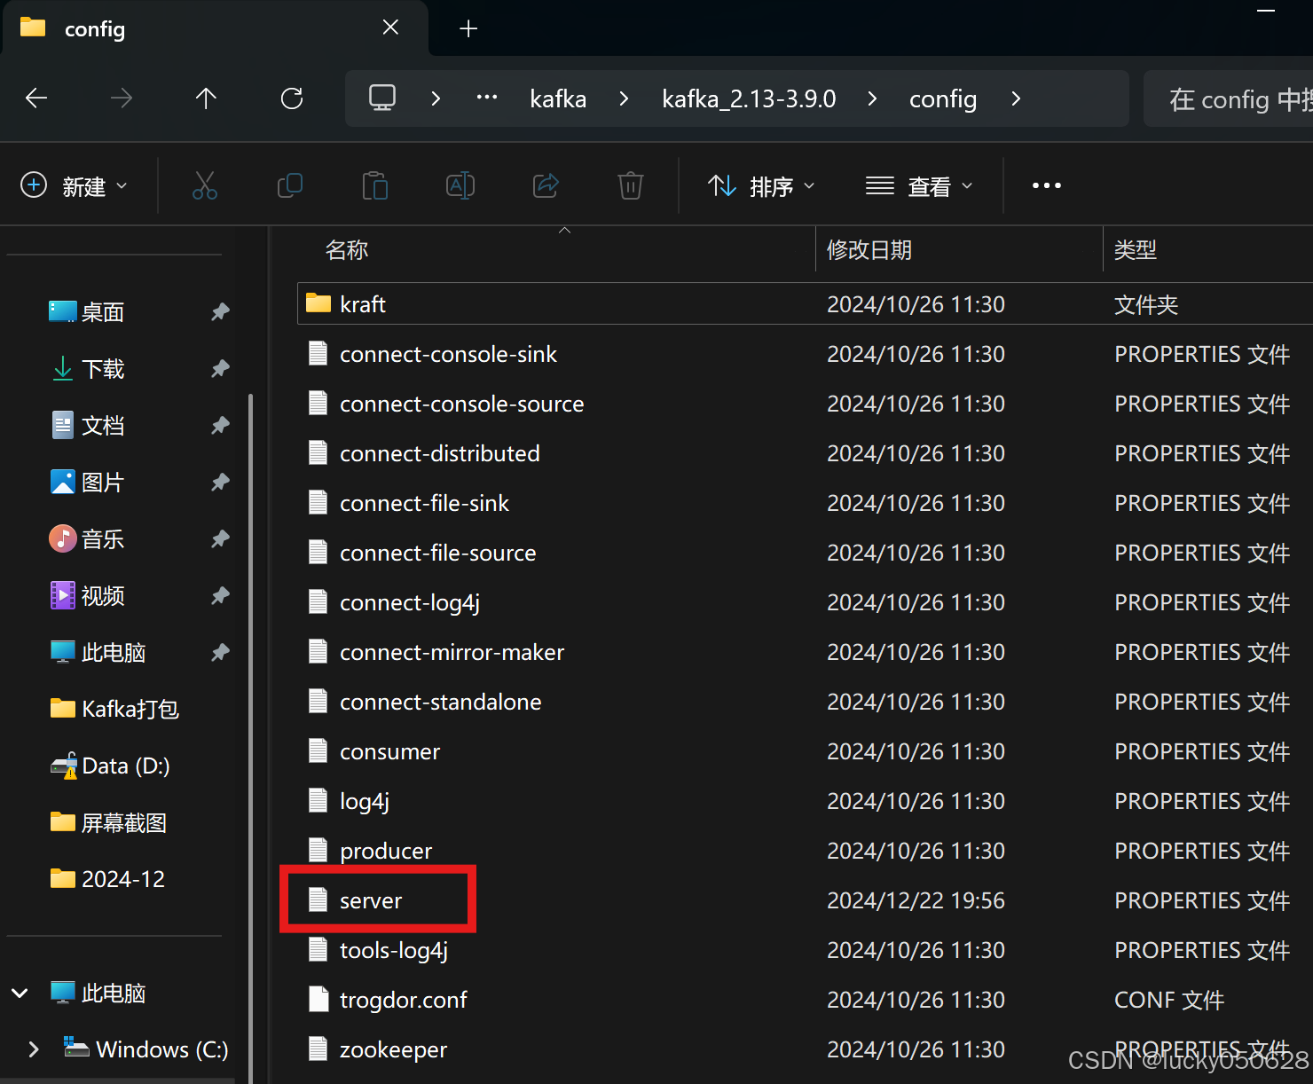Close the config tab

click(390, 28)
